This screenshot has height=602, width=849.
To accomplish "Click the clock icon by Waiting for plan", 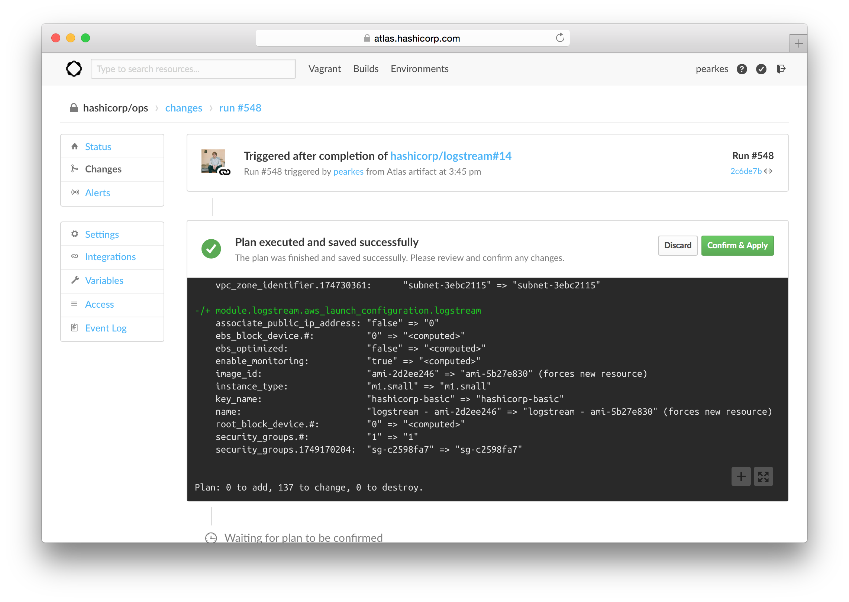I will 211,537.
